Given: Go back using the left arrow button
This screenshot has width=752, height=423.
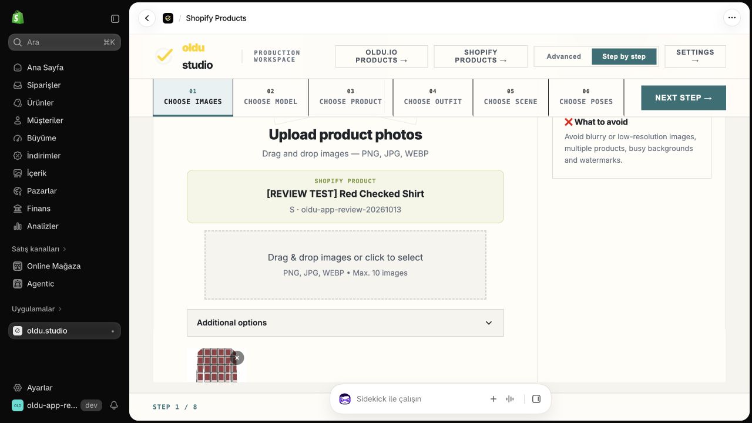Looking at the screenshot, I should [x=147, y=18].
